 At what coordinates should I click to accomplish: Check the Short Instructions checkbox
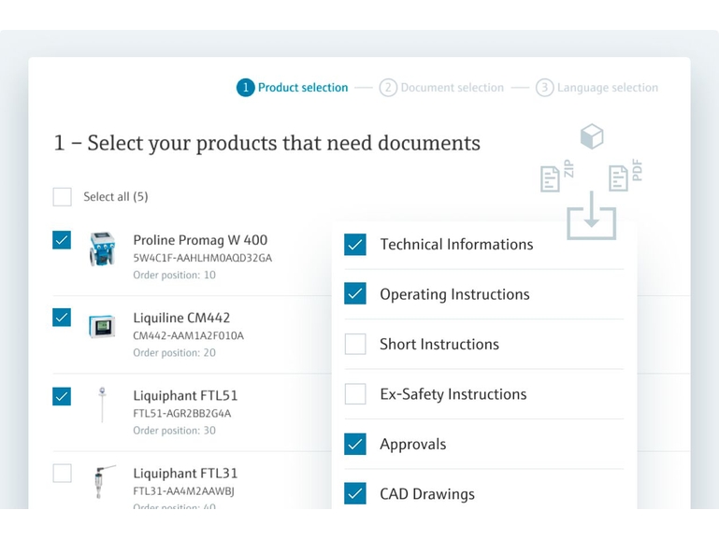pyautogui.click(x=355, y=344)
